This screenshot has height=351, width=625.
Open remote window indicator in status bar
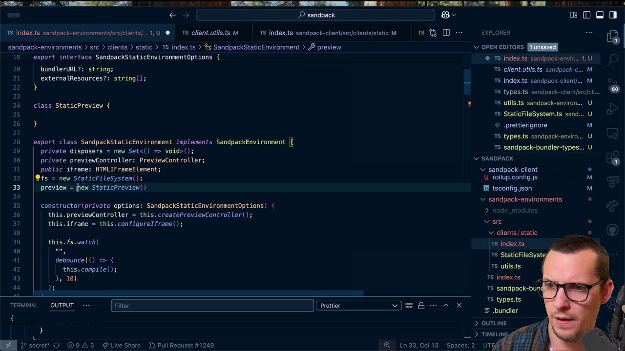pos(8,345)
